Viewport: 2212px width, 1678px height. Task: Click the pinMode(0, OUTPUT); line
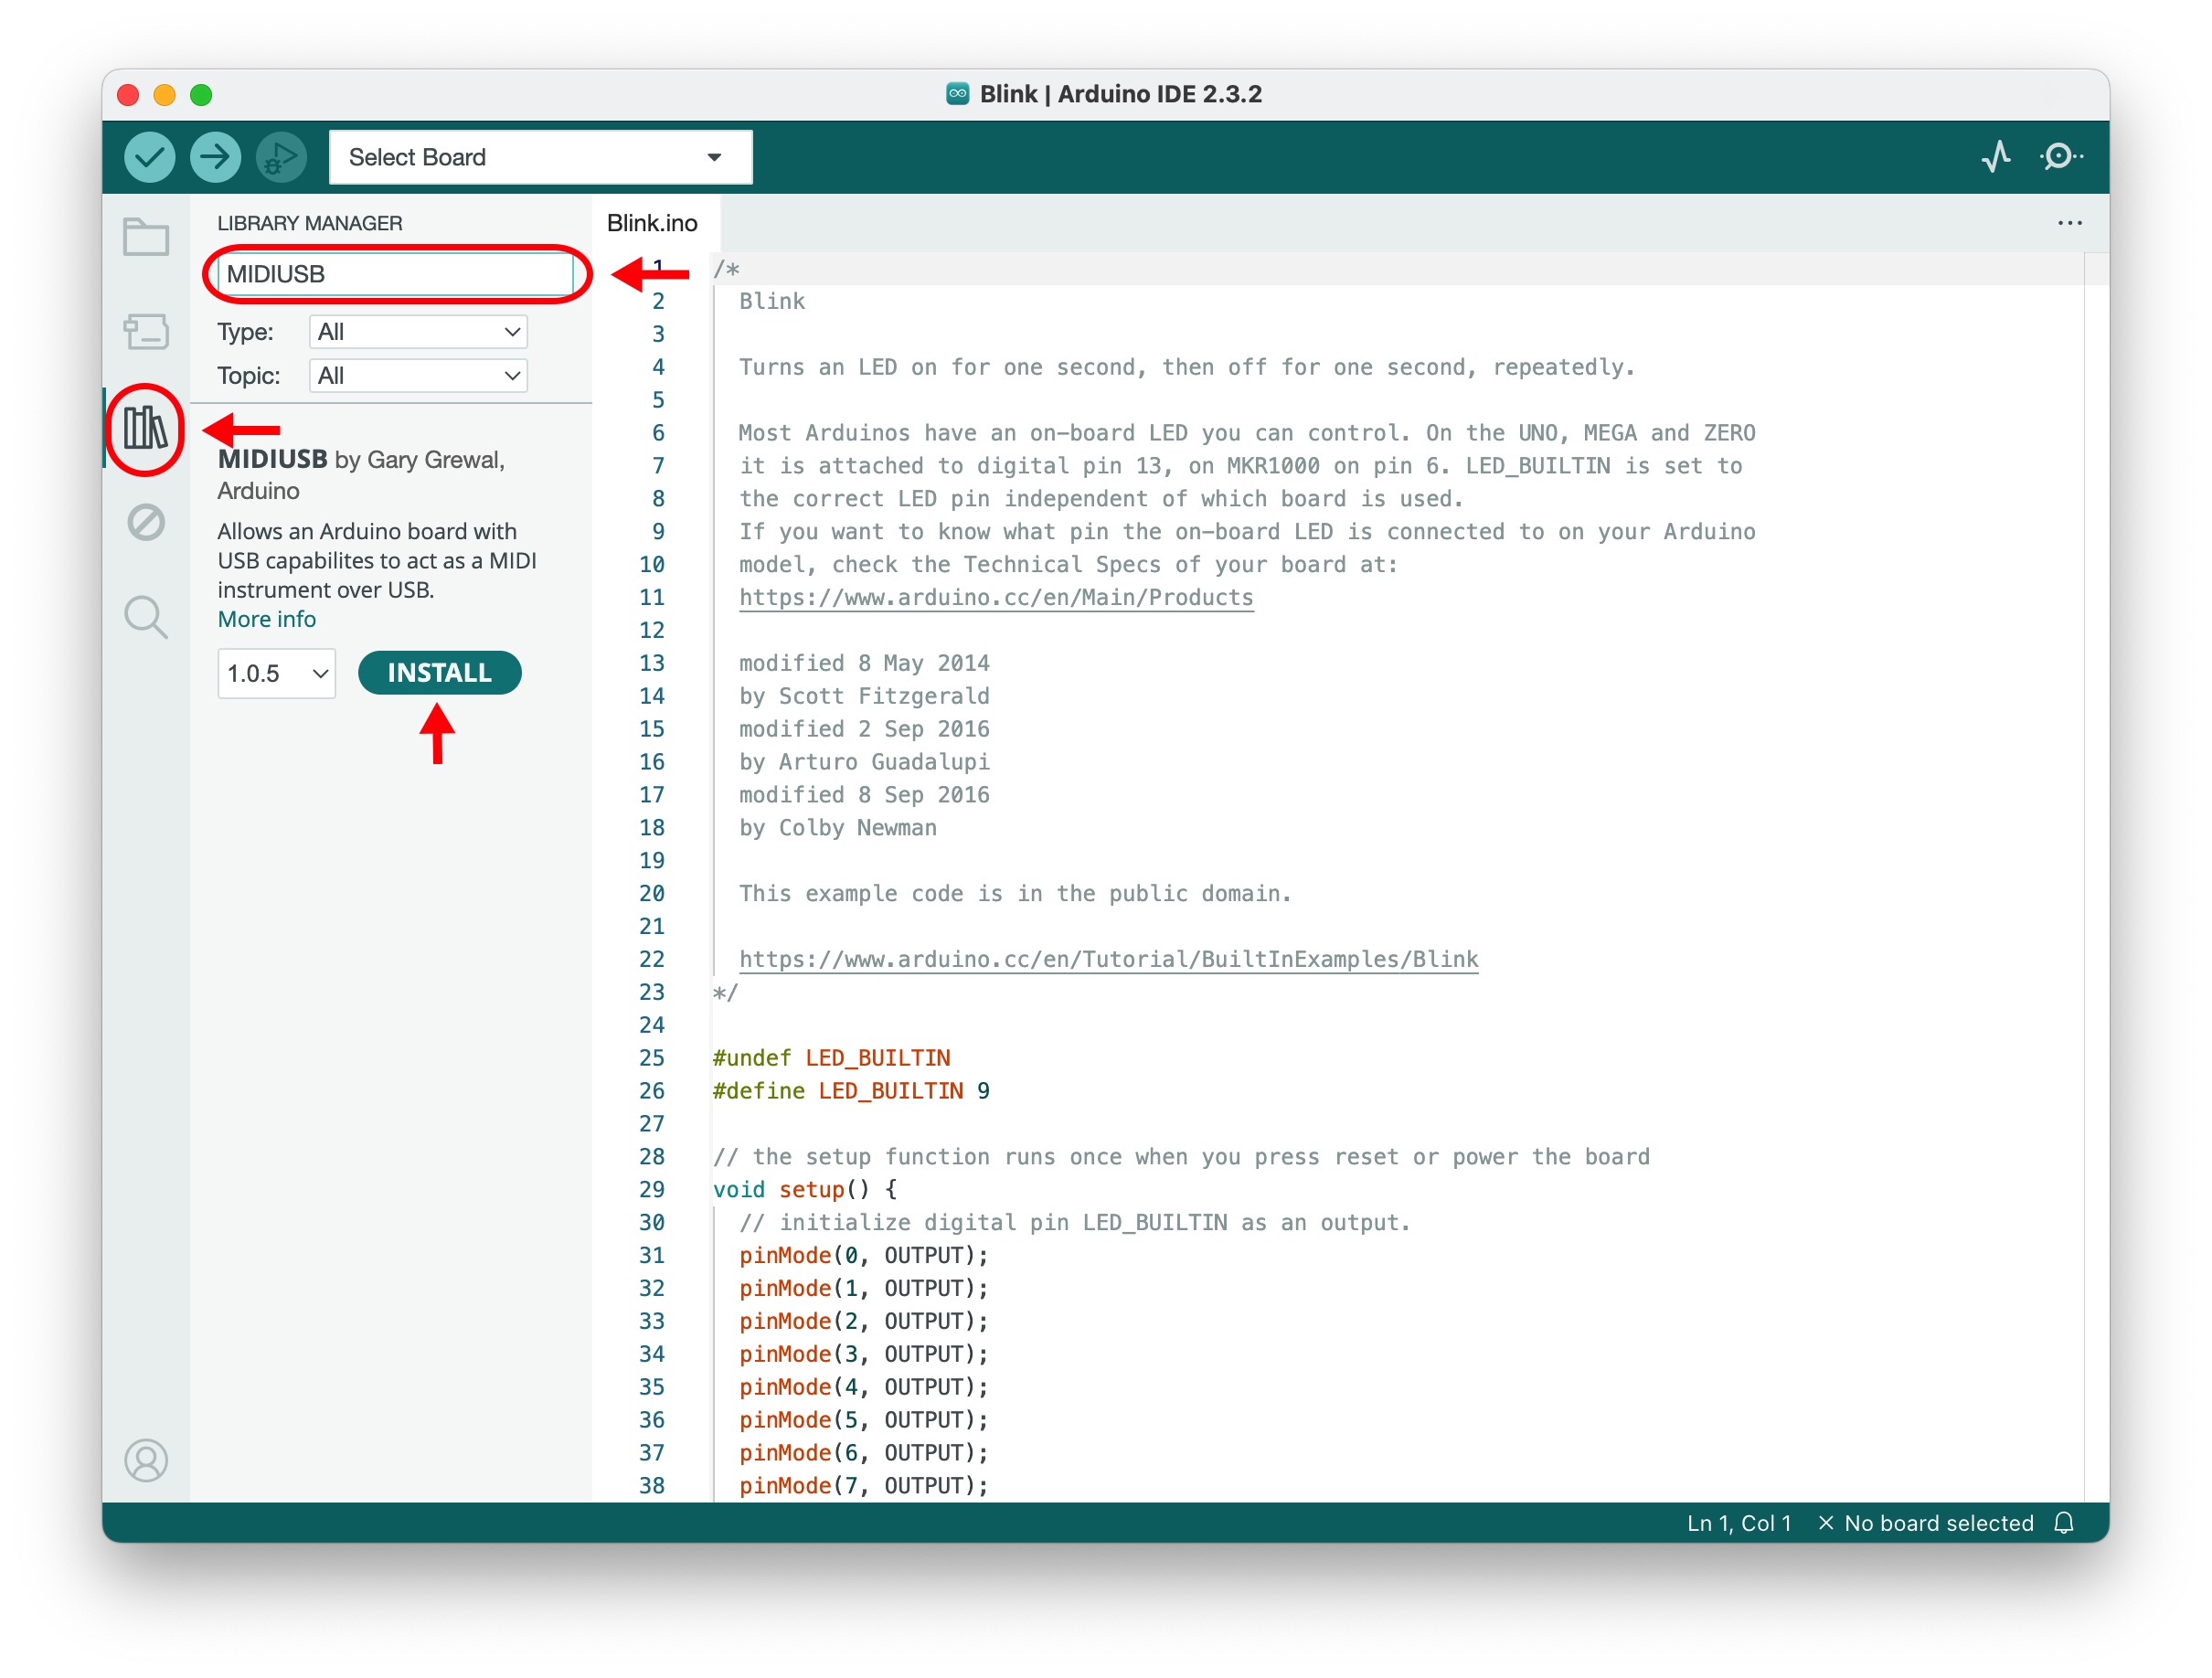click(863, 1256)
